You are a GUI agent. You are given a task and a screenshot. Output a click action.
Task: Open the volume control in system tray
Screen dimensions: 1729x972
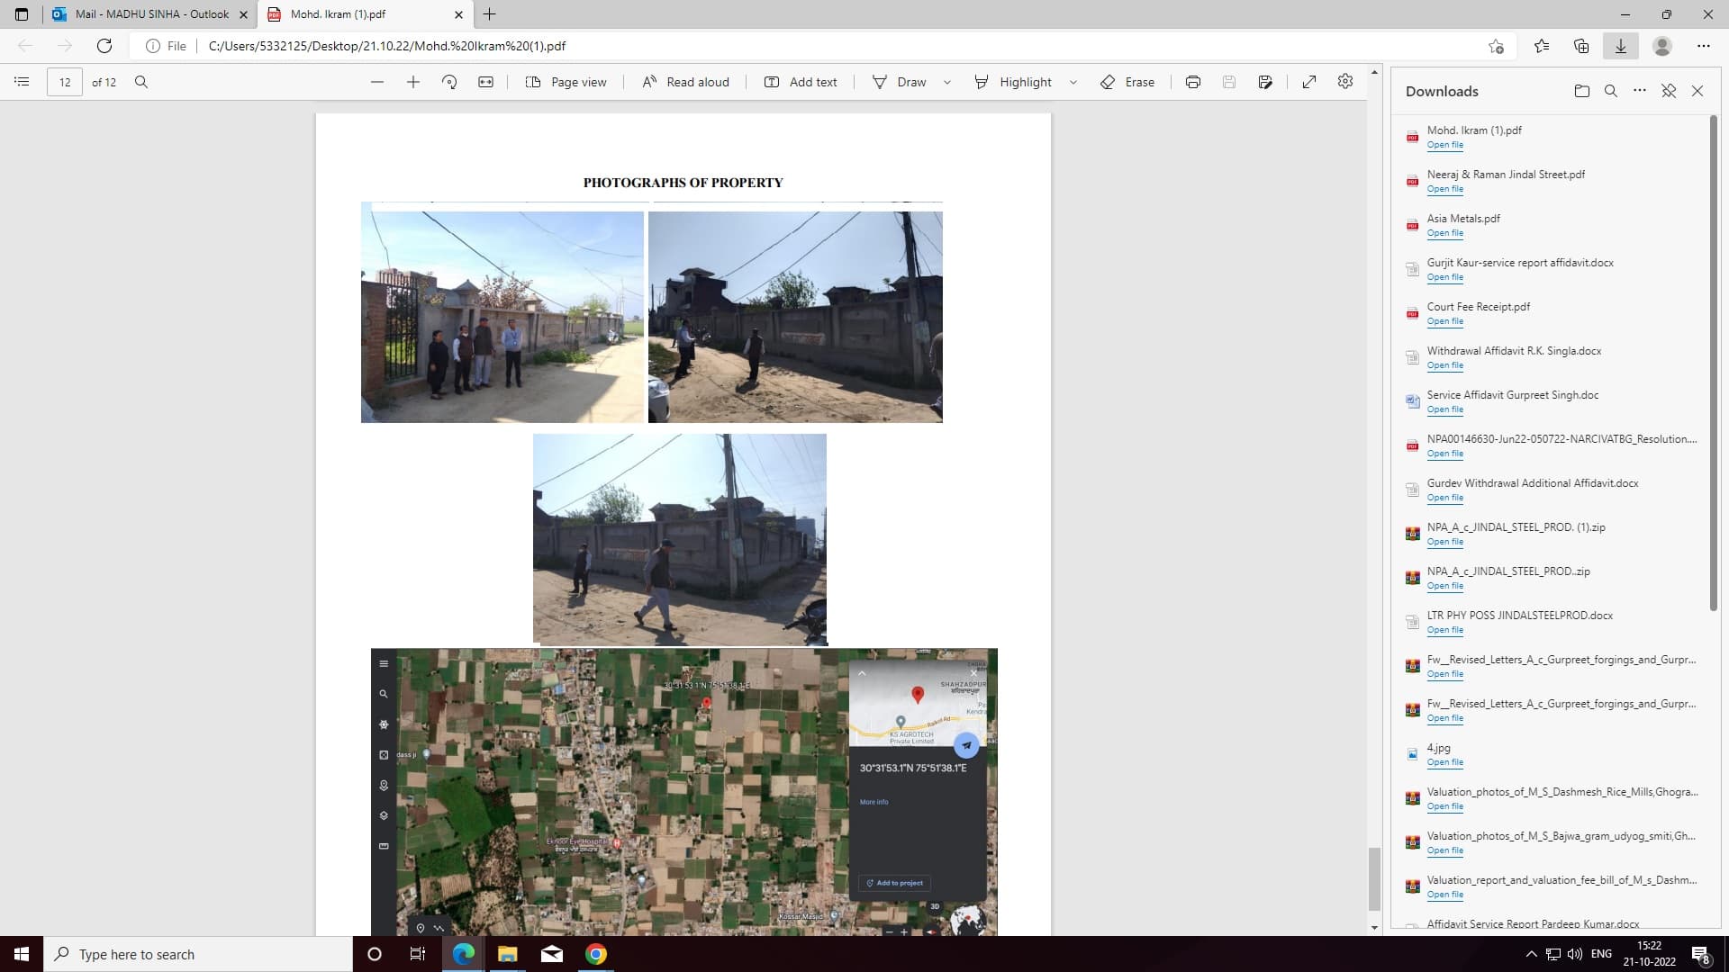coord(1575,954)
